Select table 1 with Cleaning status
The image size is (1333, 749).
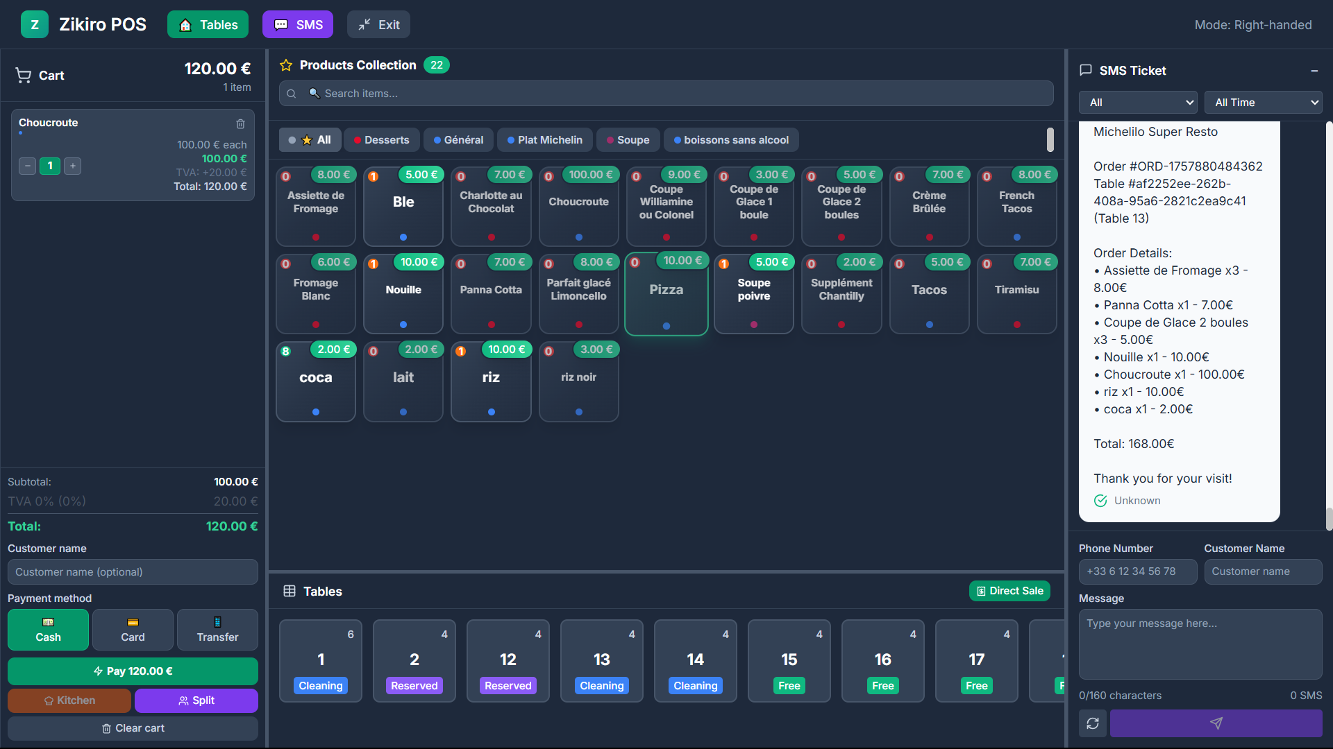[321, 661]
